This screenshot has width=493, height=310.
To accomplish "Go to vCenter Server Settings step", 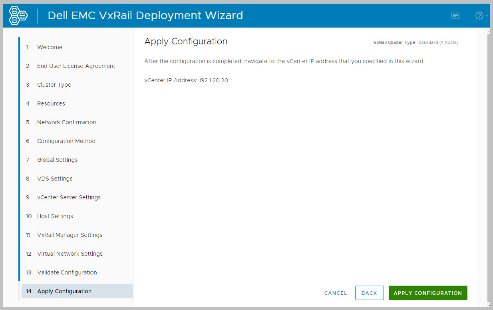I will click(x=69, y=197).
